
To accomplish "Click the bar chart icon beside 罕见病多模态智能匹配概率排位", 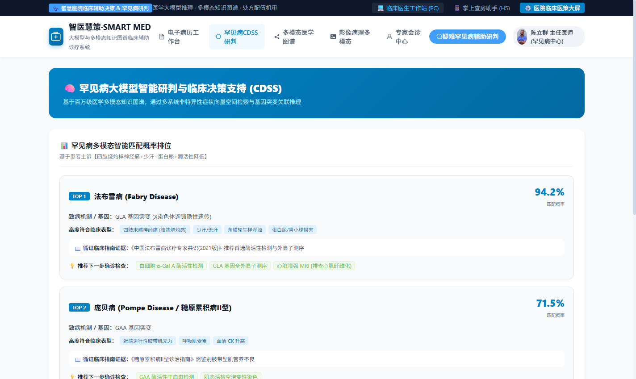I will click(x=64, y=146).
